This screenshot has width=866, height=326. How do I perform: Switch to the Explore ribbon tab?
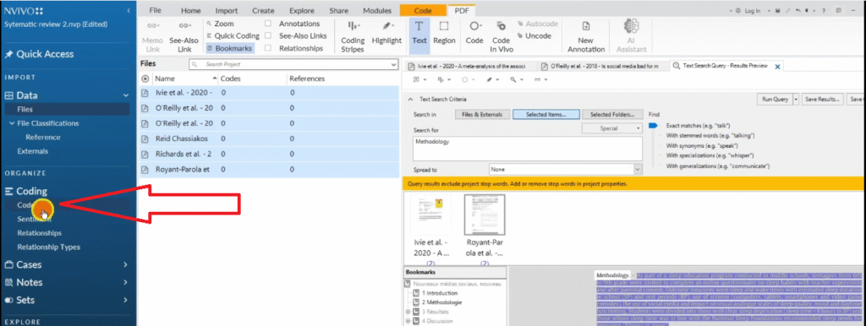302,10
